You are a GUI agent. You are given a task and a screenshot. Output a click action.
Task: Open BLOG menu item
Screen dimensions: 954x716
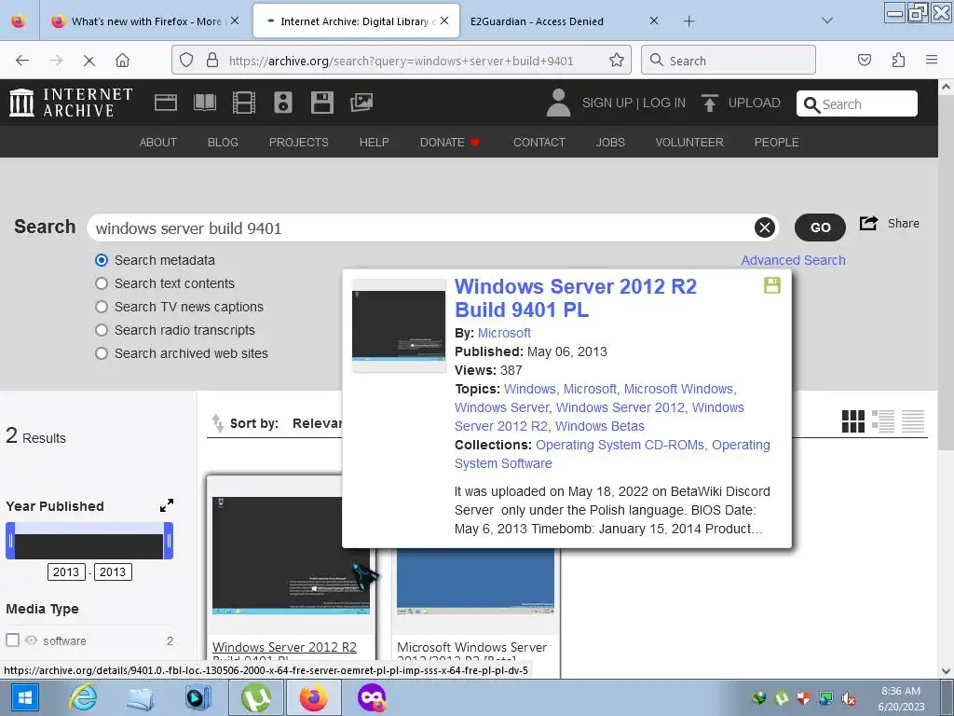tap(223, 142)
